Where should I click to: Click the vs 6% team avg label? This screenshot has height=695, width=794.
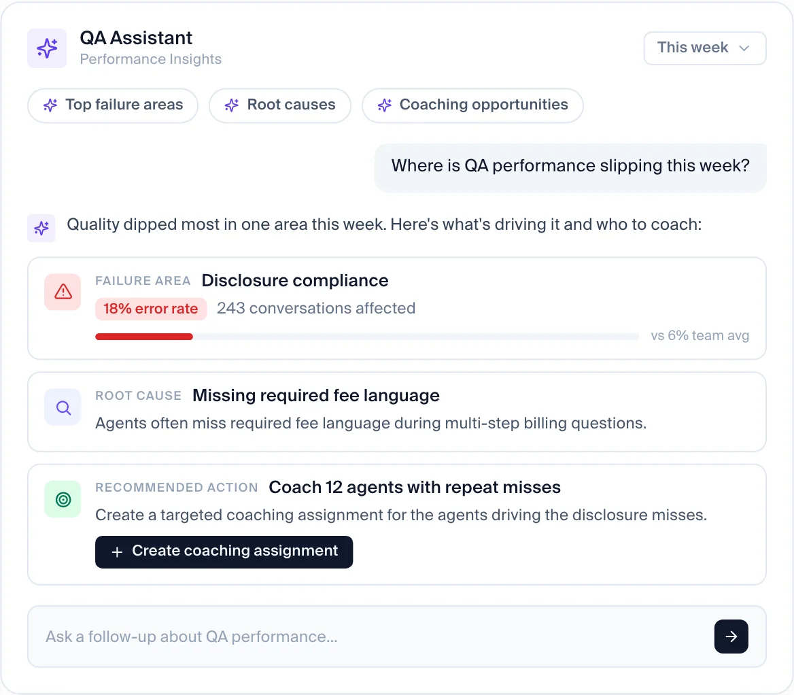(x=700, y=335)
